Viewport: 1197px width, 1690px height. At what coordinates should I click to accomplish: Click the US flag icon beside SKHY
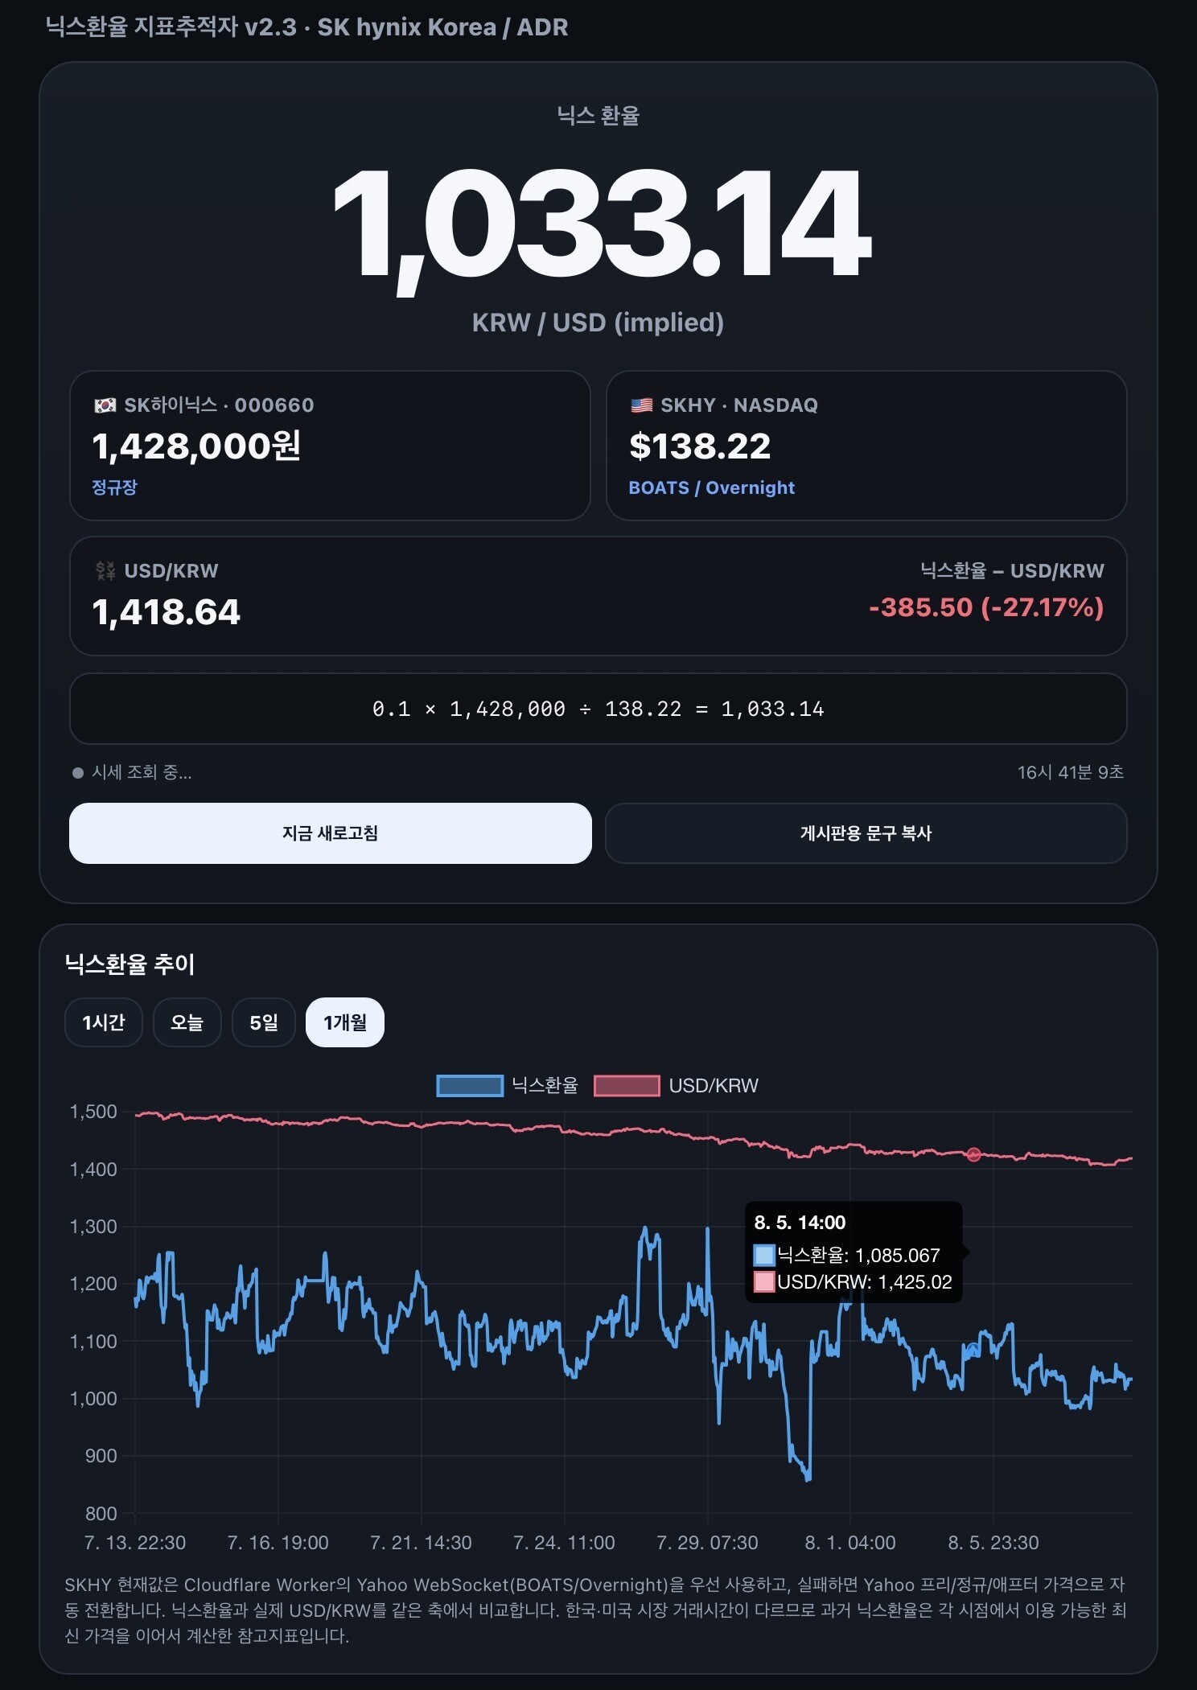point(642,405)
